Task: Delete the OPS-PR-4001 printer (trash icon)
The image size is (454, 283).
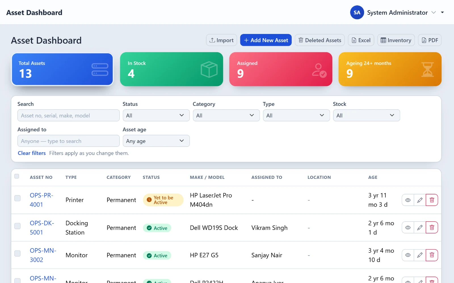Action: click(432, 200)
